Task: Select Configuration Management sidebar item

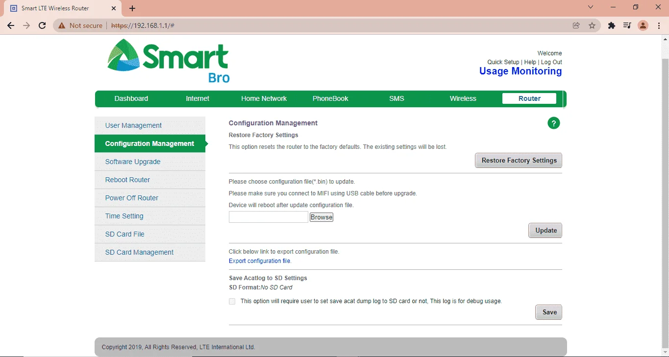Action: coord(150,143)
